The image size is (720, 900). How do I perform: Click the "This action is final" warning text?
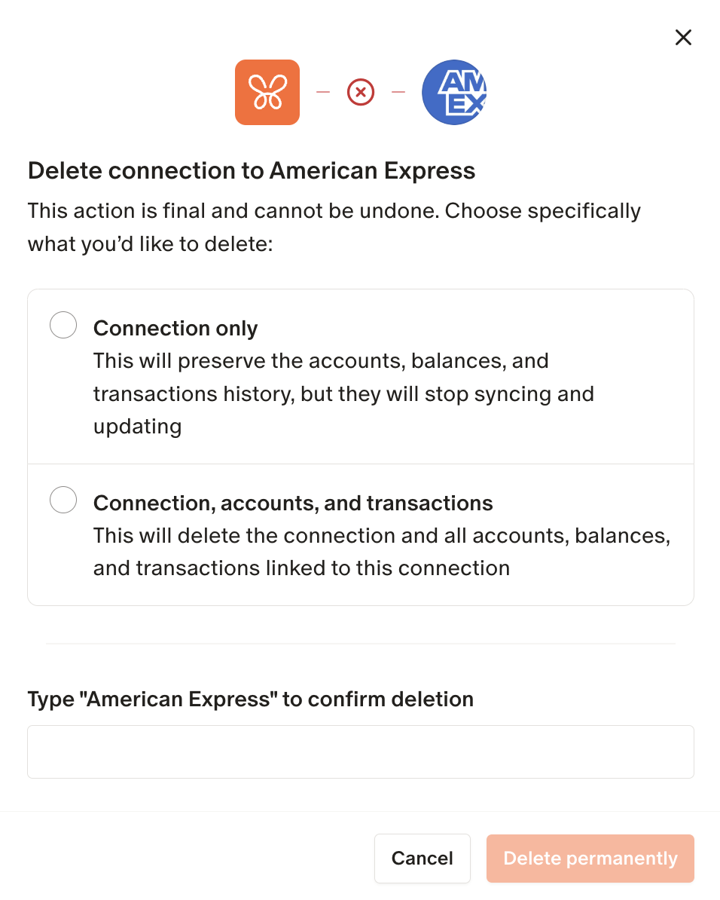tap(334, 227)
